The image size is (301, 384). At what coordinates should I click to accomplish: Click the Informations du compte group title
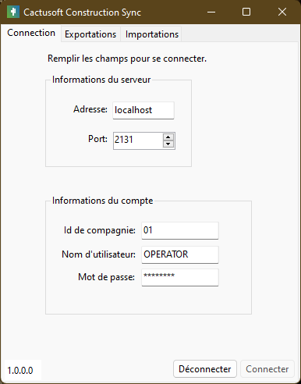tap(102, 201)
